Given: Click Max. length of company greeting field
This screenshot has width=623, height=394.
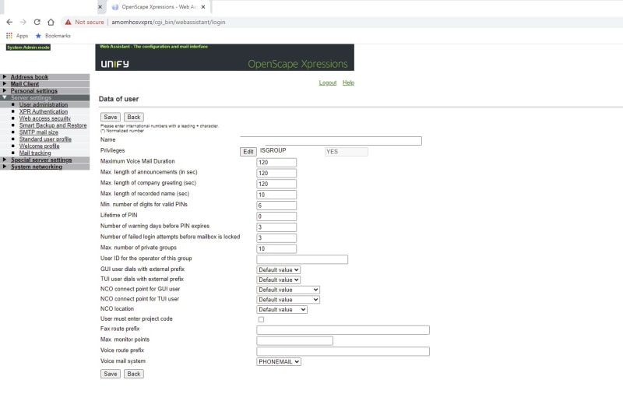Looking at the screenshot, I should pyautogui.click(x=276, y=184).
